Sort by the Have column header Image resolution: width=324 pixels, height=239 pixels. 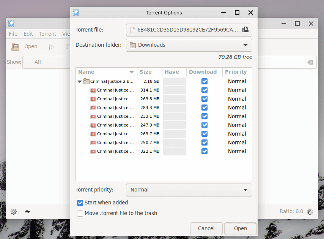(175, 72)
